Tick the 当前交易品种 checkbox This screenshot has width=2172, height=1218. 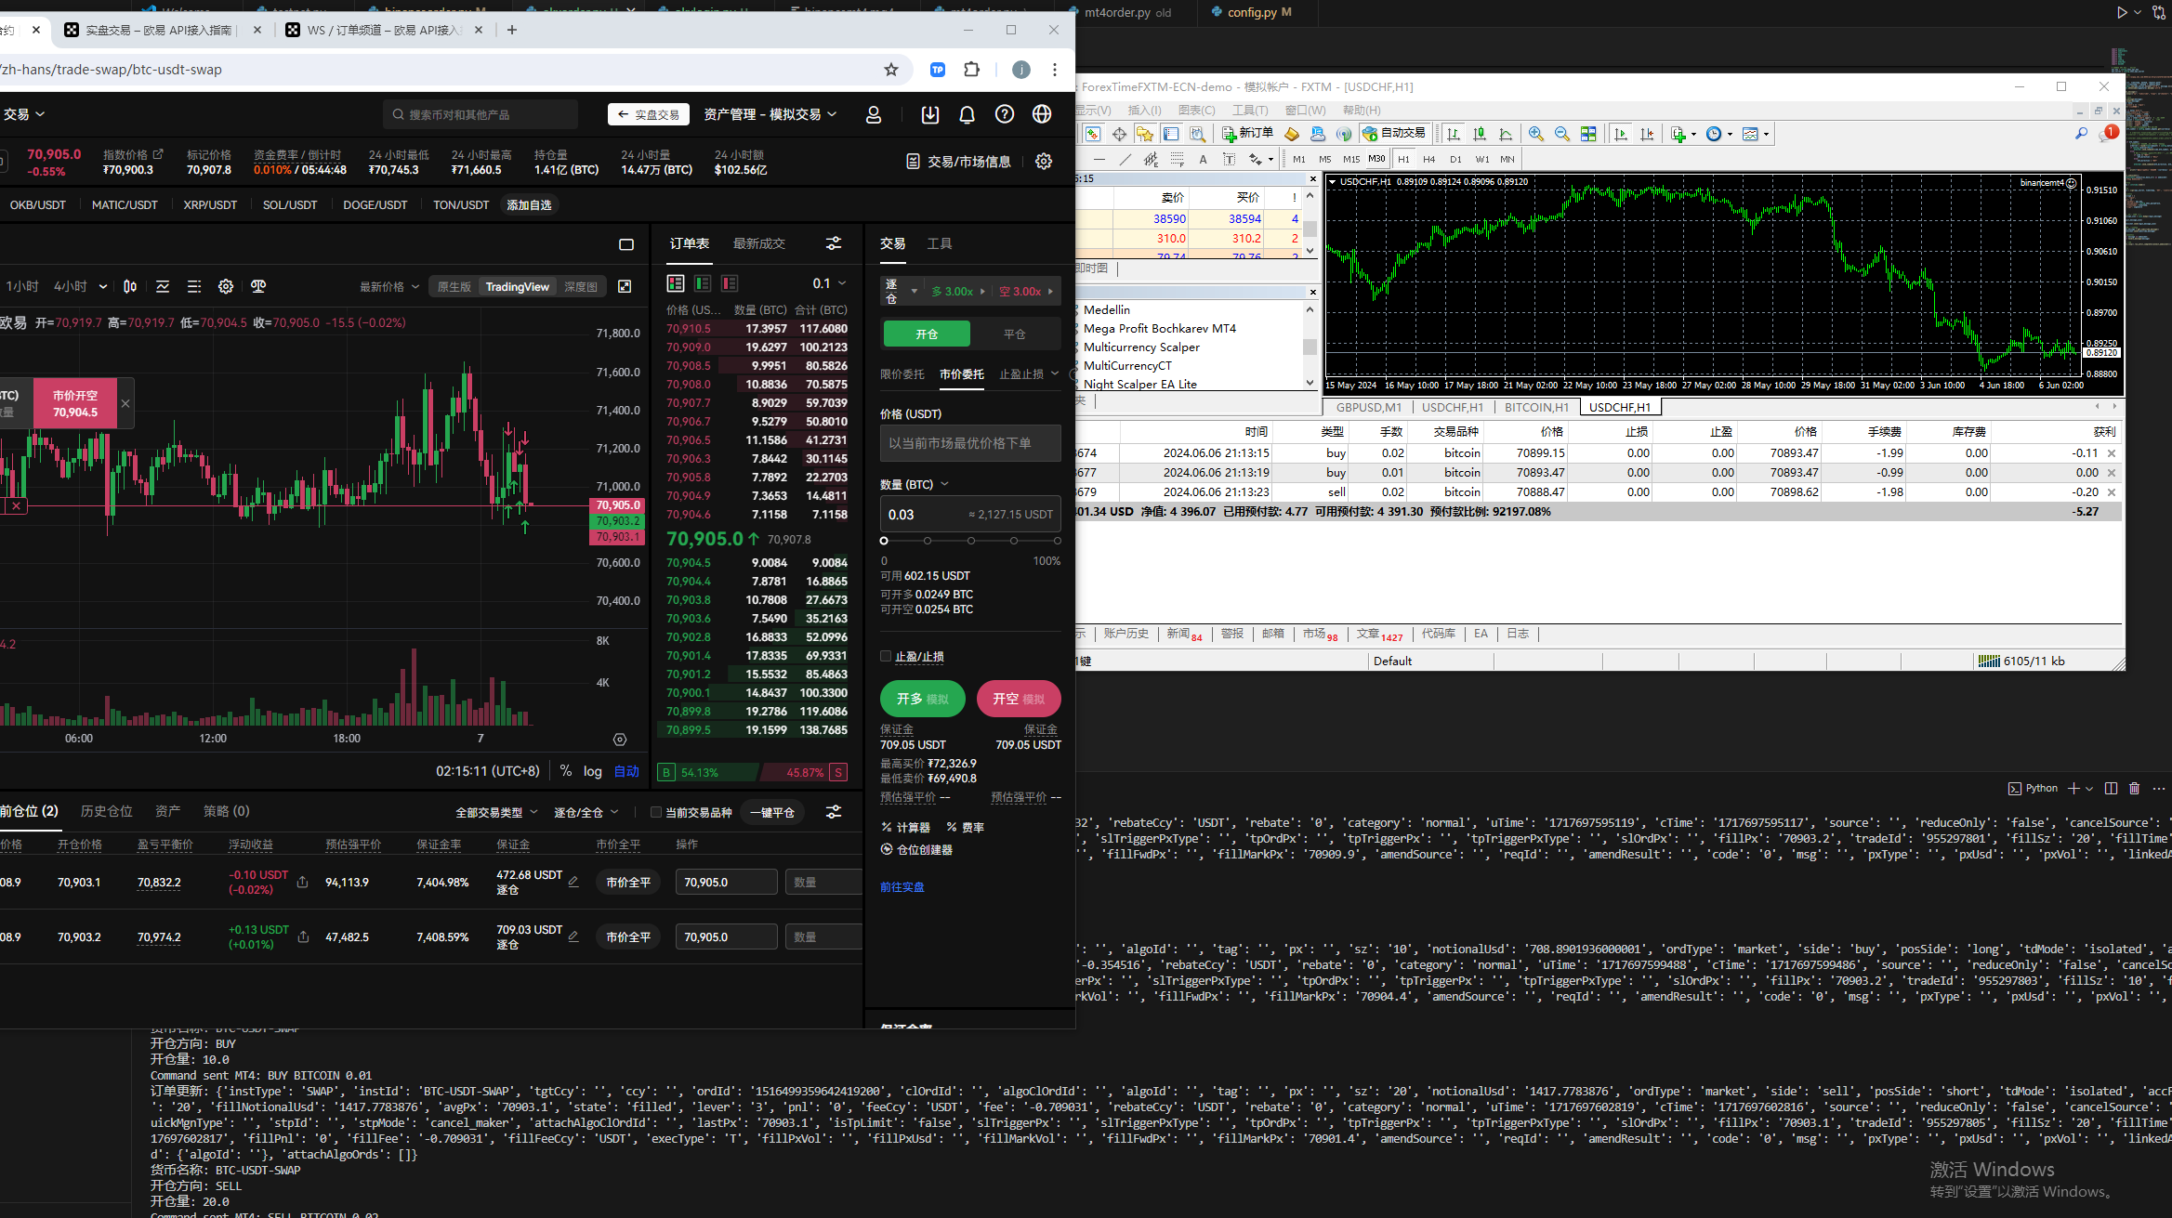coord(656,813)
